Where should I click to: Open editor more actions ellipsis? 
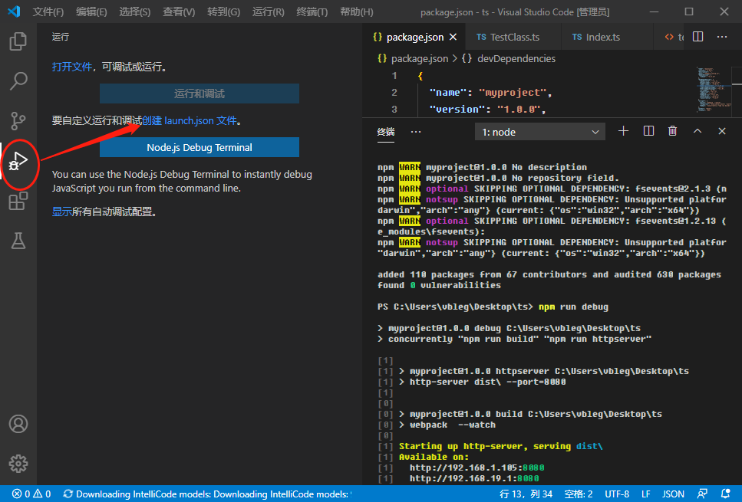[721, 37]
